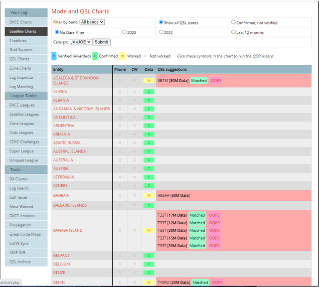Click the green C badge for Australia

point(149,160)
